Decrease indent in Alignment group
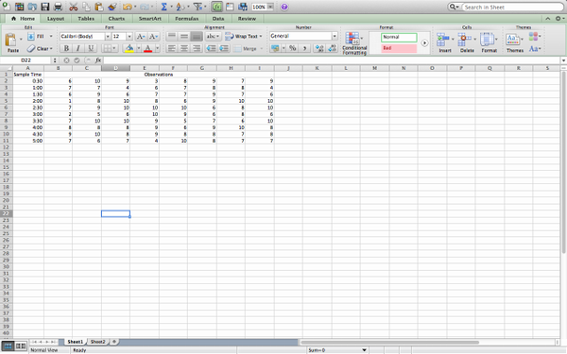Image resolution: width=567 pixels, height=354 pixels. tap(211, 48)
